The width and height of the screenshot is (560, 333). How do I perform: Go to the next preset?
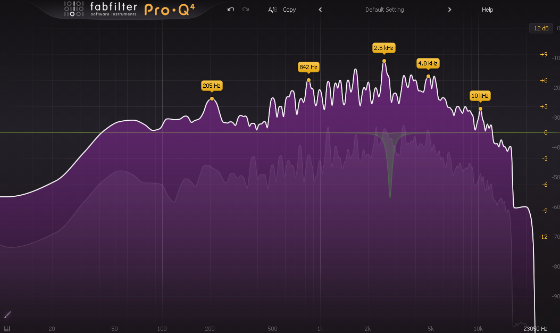coord(449,10)
